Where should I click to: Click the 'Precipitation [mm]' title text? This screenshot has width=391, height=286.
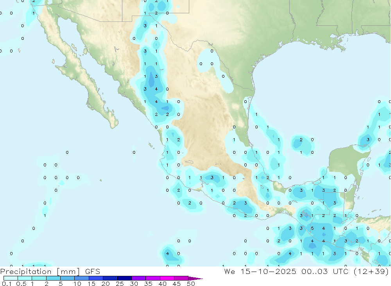[x=40, y=272]
